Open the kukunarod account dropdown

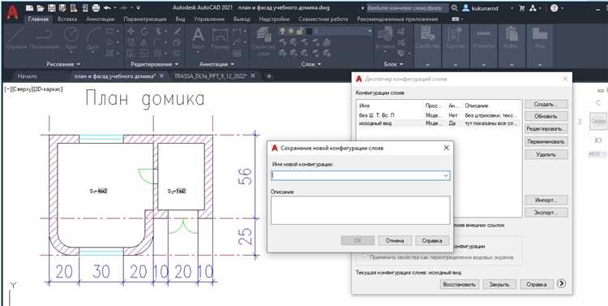pos(512,8)
